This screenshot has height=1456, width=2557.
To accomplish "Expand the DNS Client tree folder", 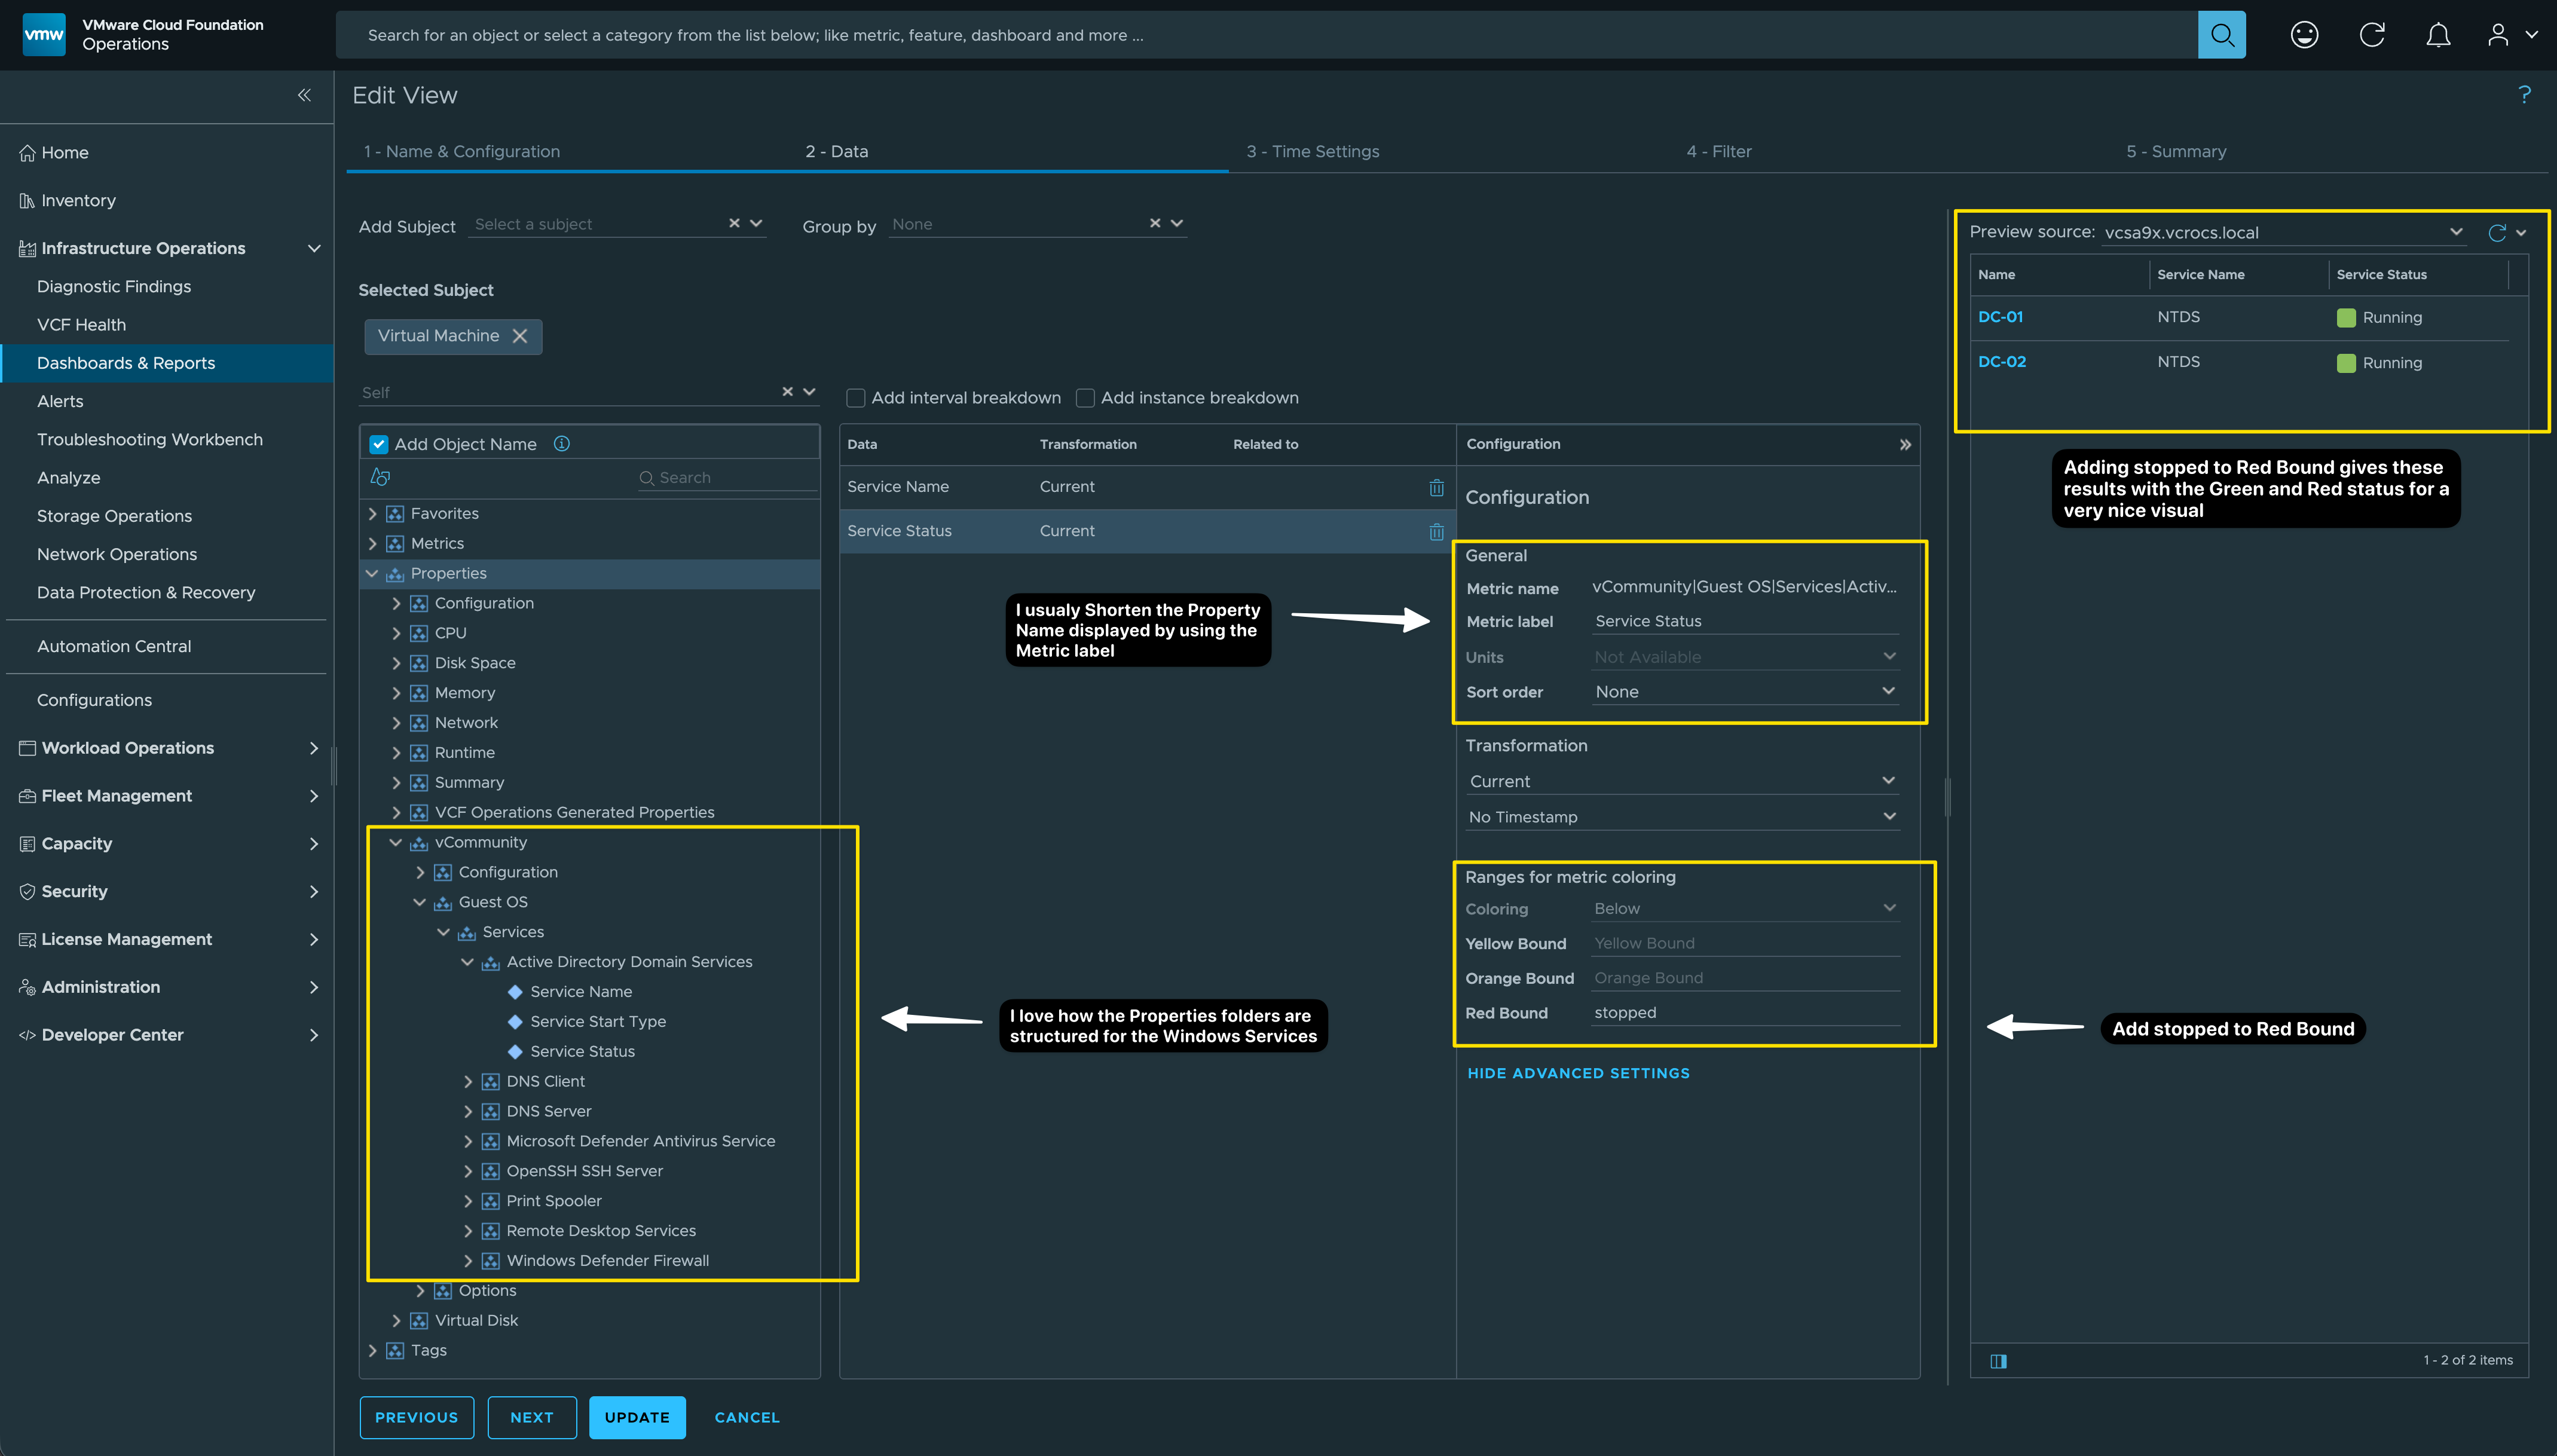I will [468, 1081].
